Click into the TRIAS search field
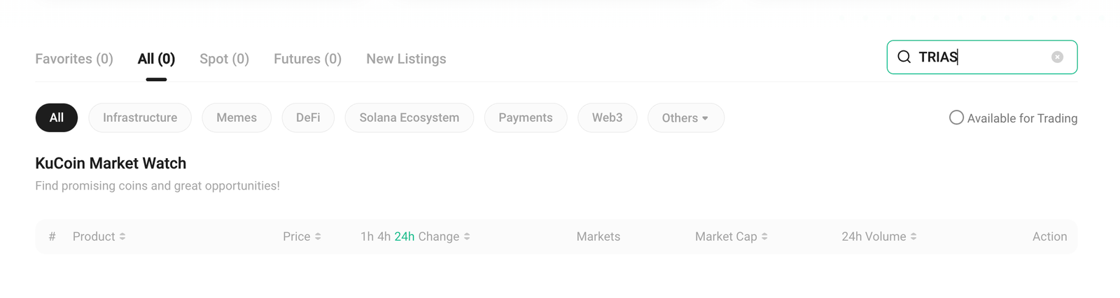 coord(994,57)
